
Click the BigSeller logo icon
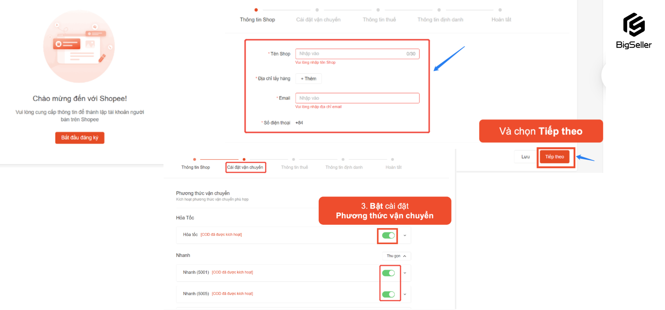tap(633, 25)
